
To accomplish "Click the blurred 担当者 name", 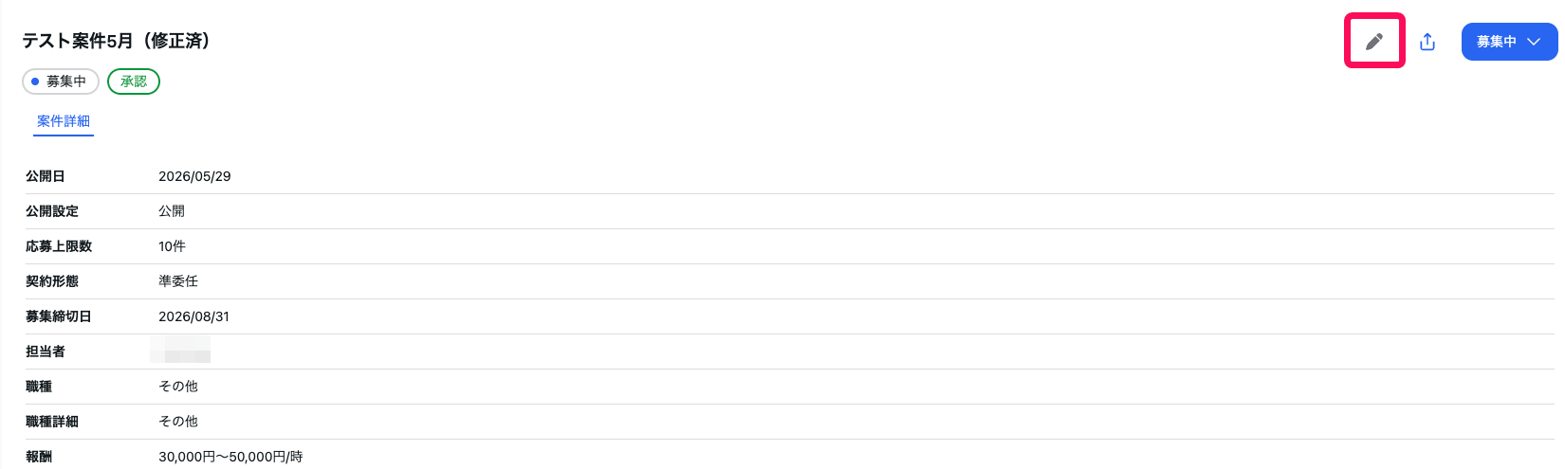I will coord(180,349).
